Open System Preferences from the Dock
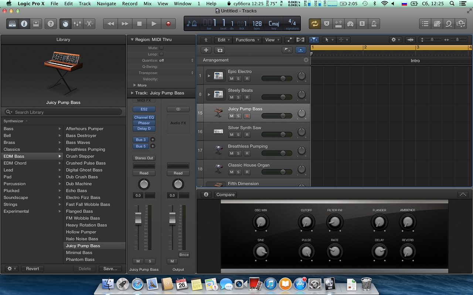Image resolution: width=473 pixels, height=295 pixels. click(x=315, y=284)
